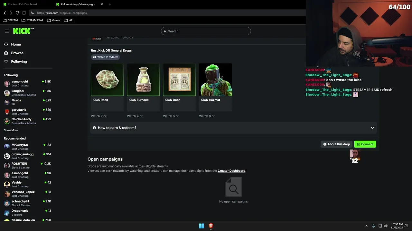Open crowegamingg recommended channel
Screen dimensions: 412x231
[27, 156]
